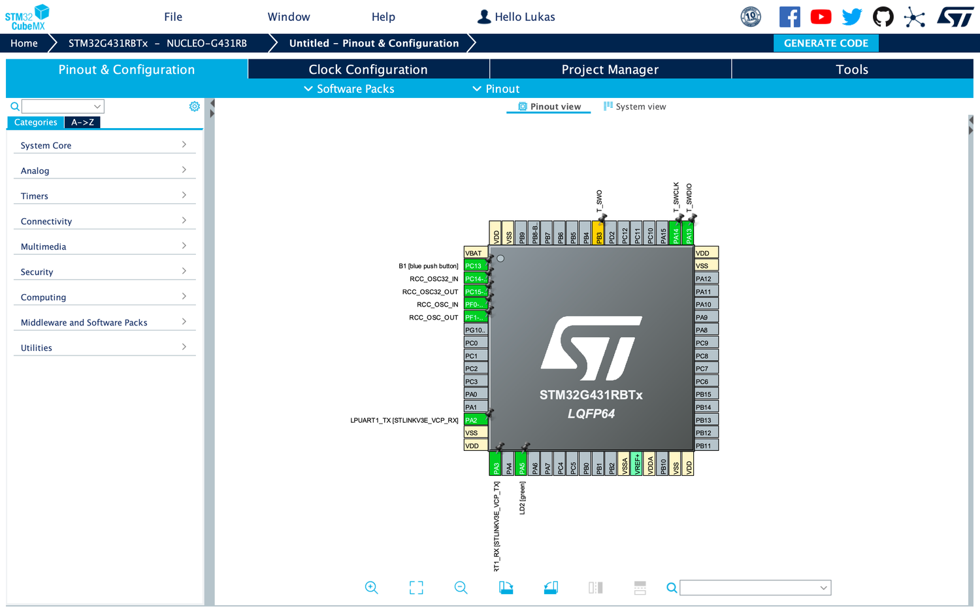Open the Pinout dropdown menu
980x613 pixels.
pos(497,89)
